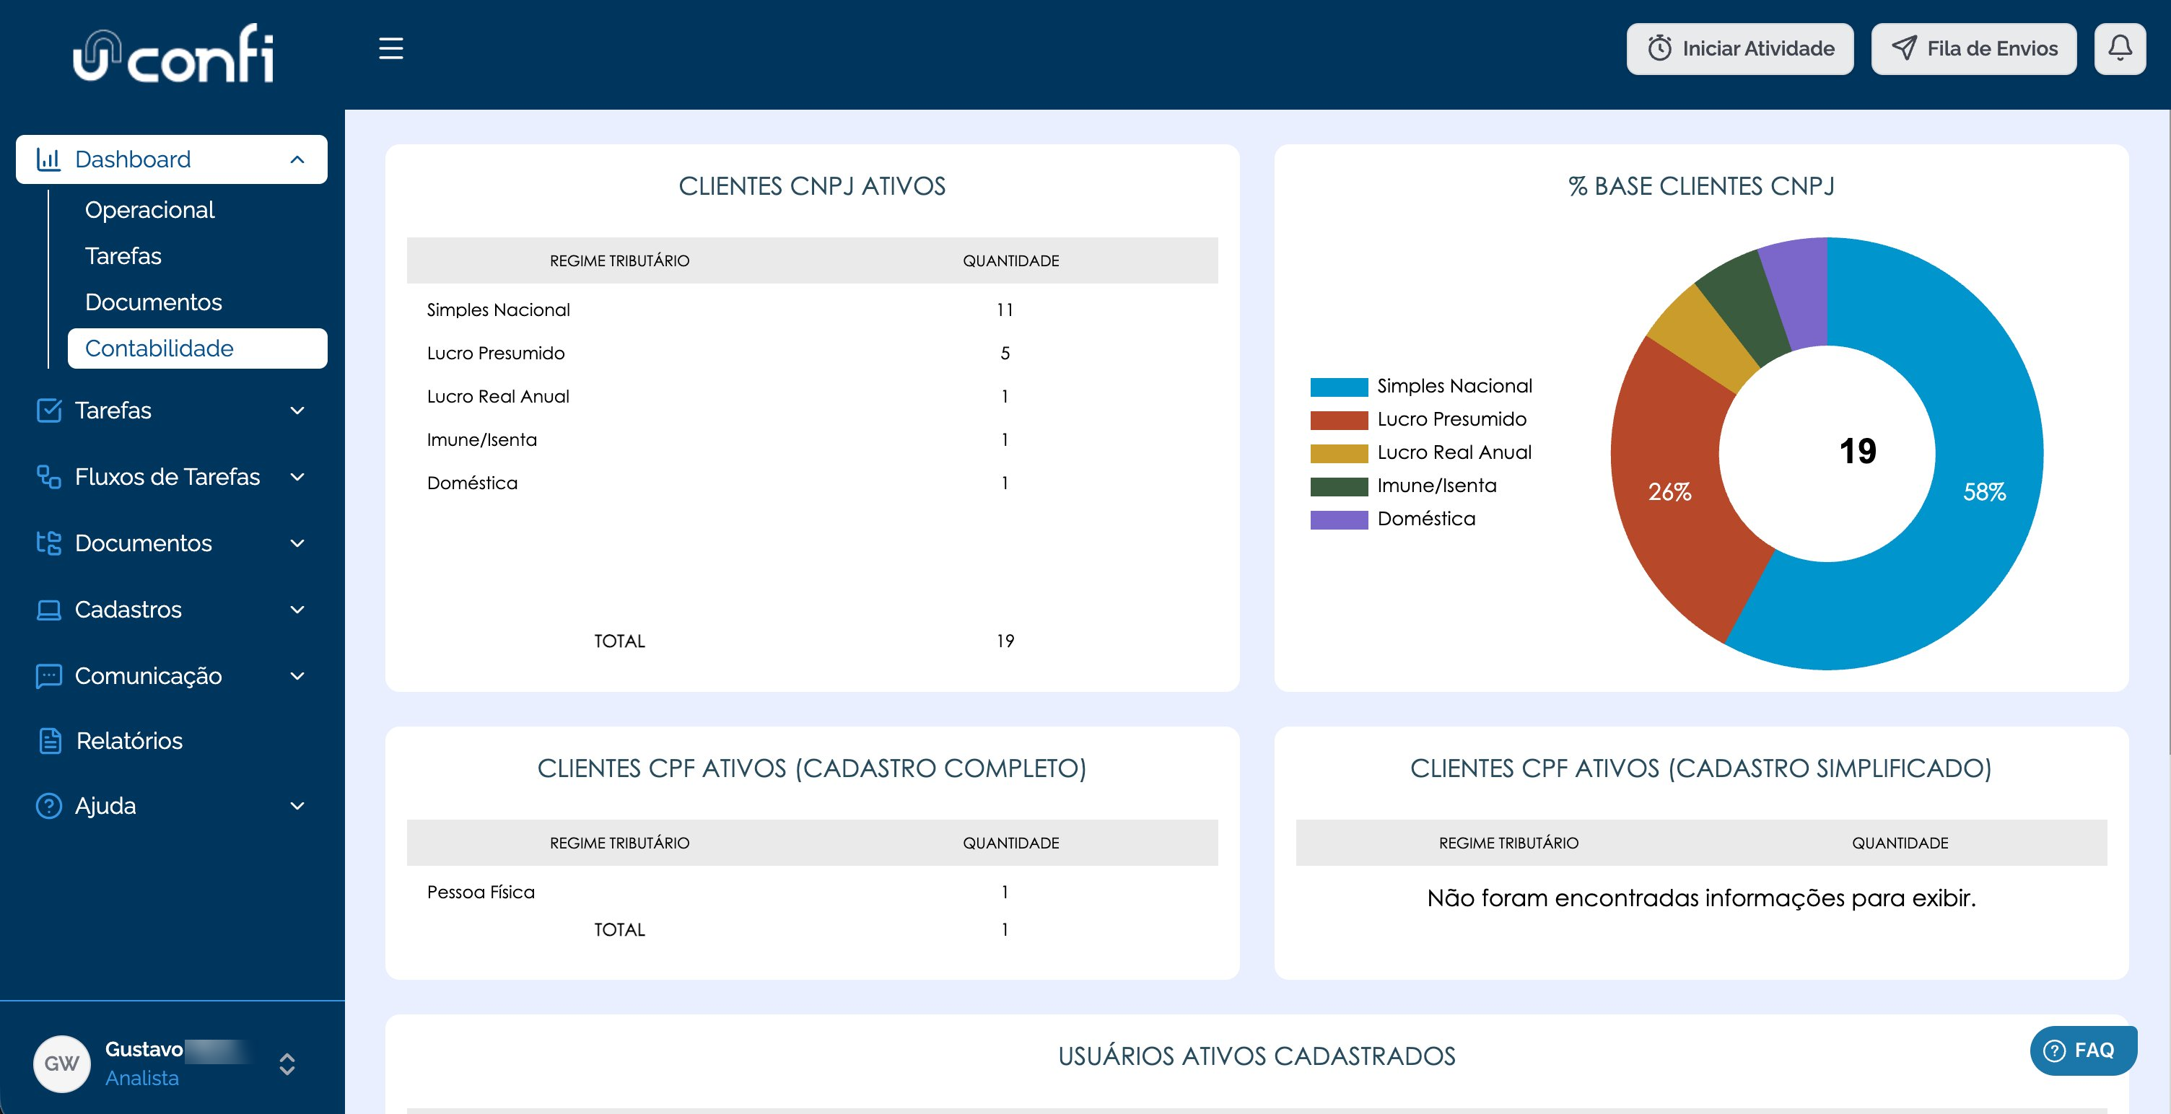The image size is (2171, 1114).
Task: Click the Iniciar Atividade button
Action: tap(1739, 48)
